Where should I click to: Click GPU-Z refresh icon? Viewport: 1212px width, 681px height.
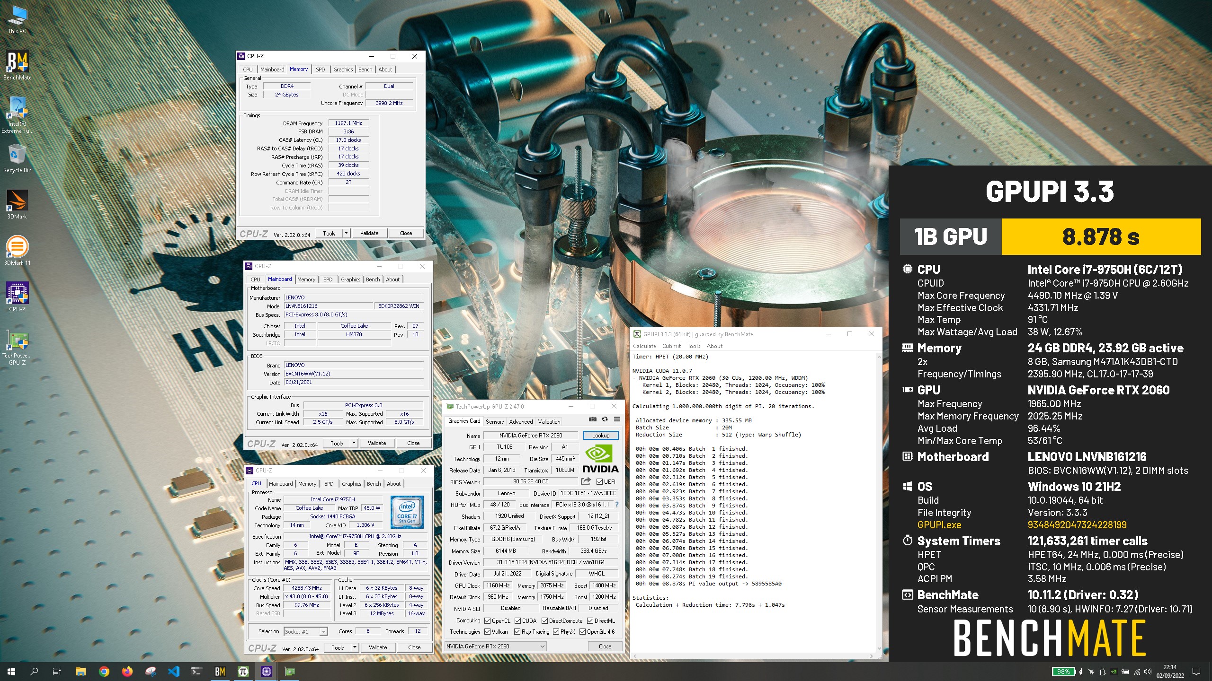tap(605, 419)
